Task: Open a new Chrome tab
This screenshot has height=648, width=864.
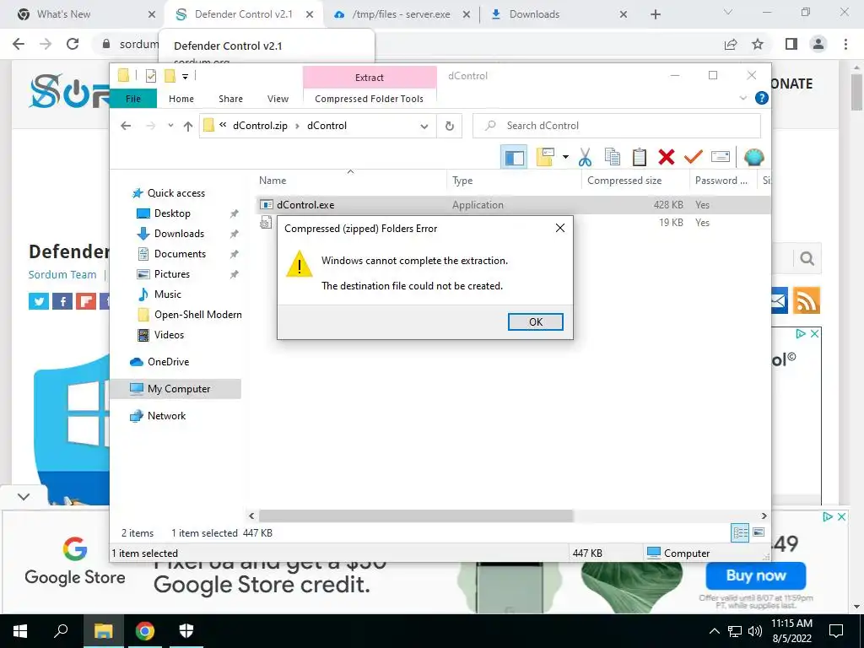Action: coord(655,14)
